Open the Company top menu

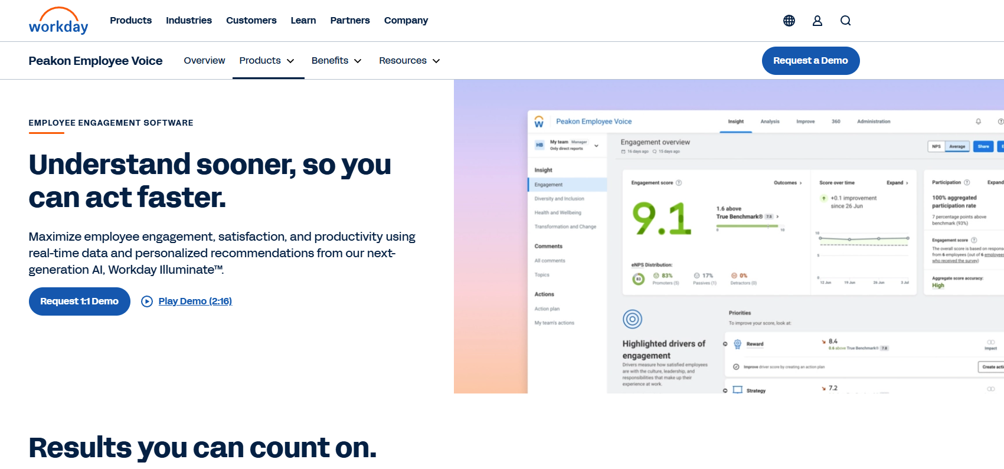[406, 21]
